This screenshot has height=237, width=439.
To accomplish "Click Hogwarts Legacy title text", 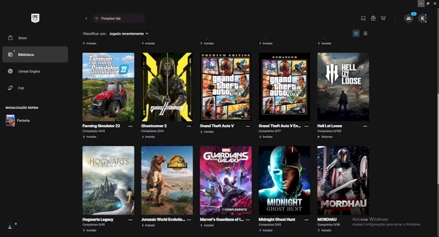I will click(x=98, y=219).
